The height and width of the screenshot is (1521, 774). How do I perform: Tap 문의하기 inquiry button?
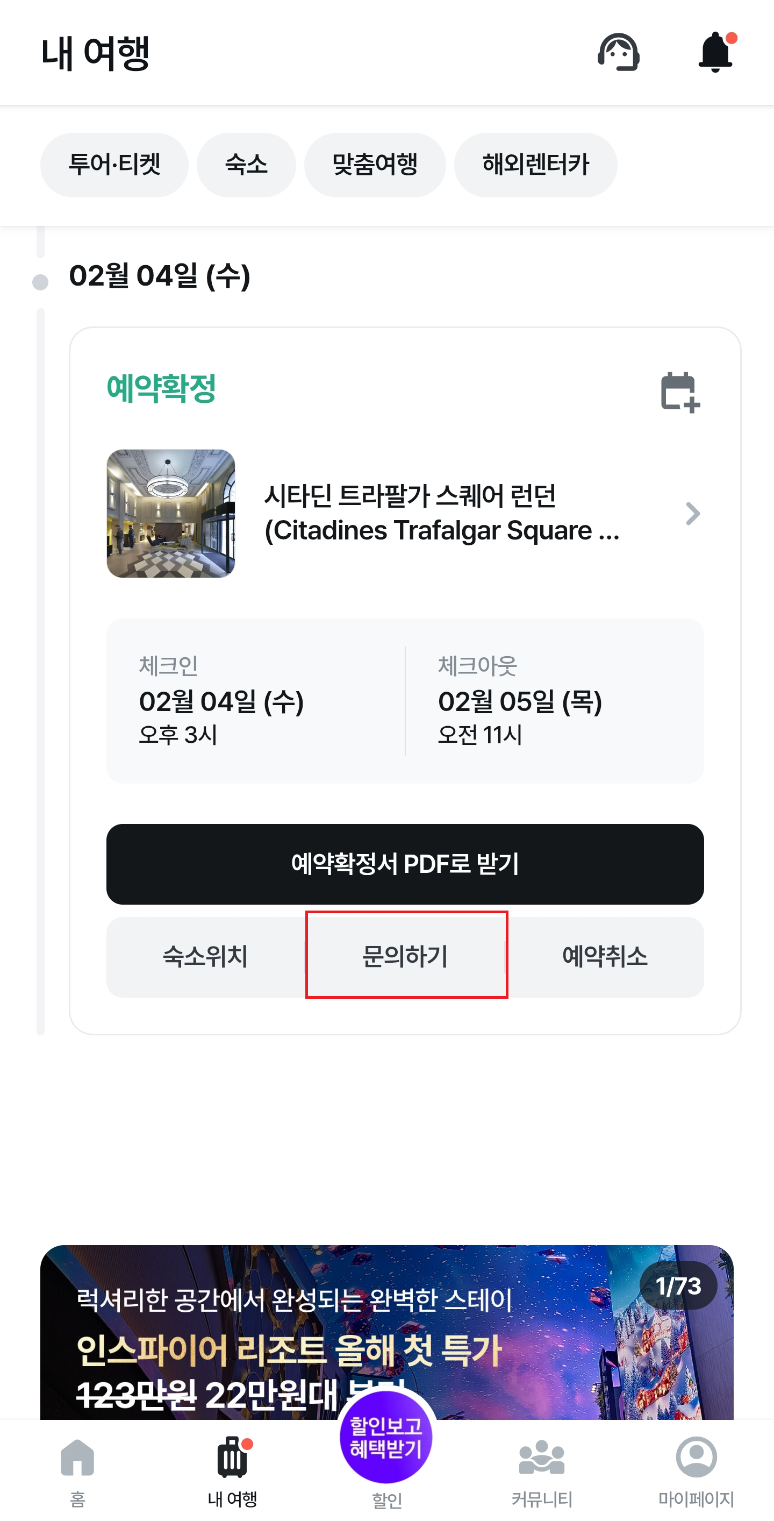coord(406,956)
